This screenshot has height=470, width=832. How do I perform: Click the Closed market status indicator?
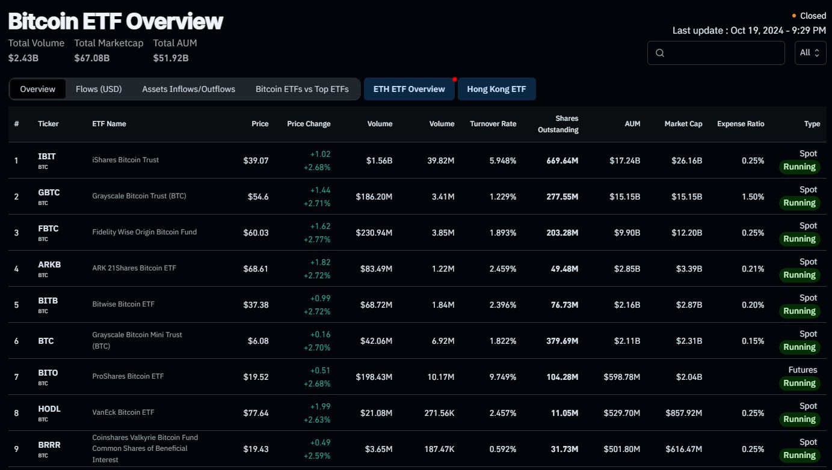point(809,16)
